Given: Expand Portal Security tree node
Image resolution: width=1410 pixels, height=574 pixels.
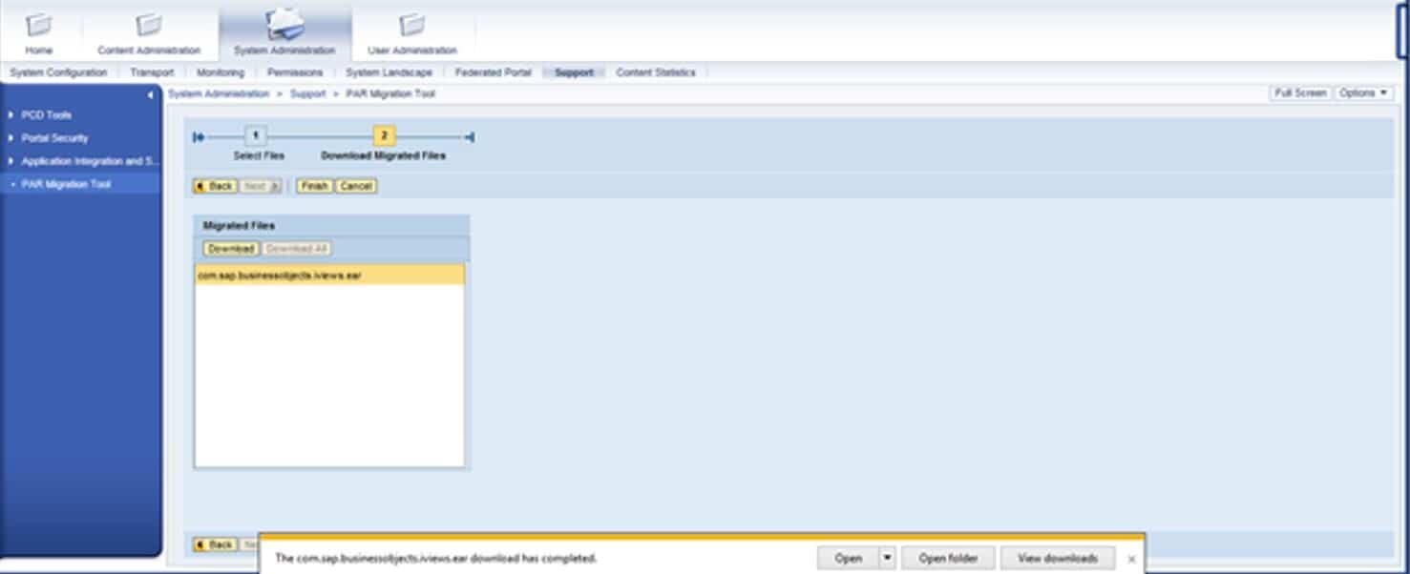Looking at the screenshot, I should (x=11, y=138).
